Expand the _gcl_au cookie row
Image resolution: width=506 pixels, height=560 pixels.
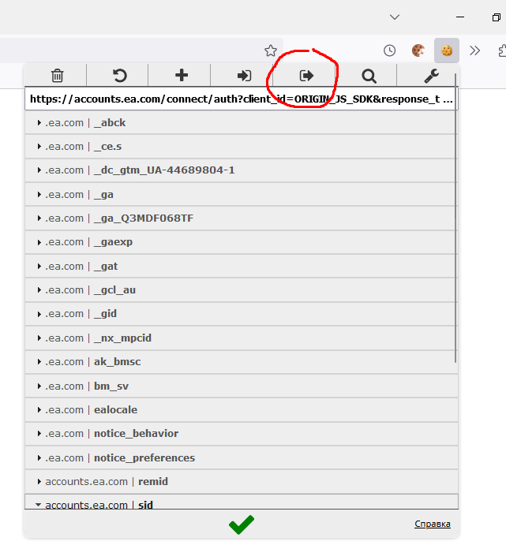242,290
